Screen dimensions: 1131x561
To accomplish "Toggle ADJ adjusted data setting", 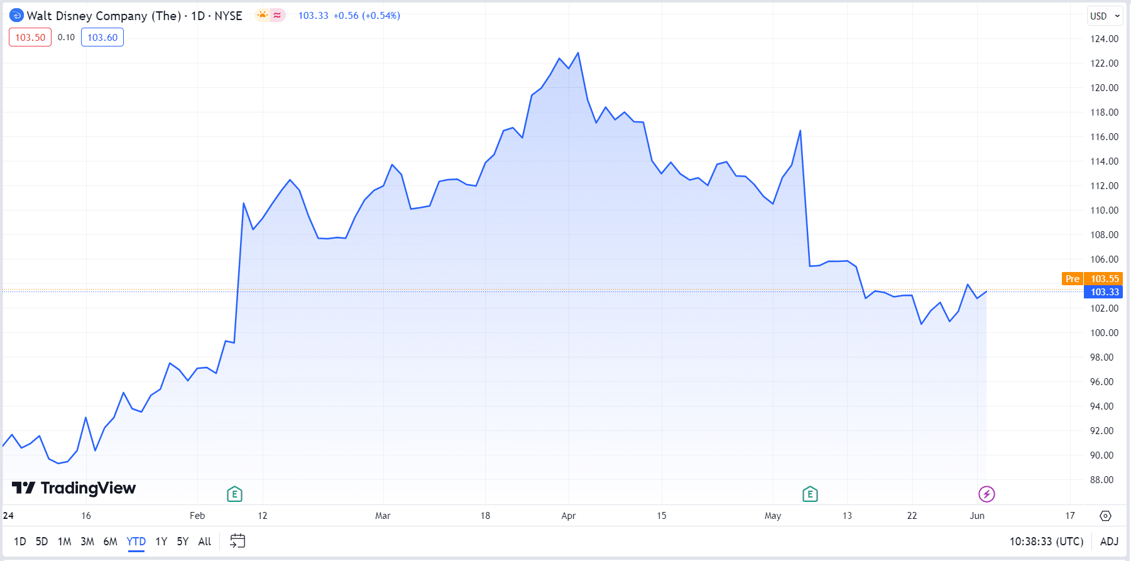I will tap(1109, 542).
